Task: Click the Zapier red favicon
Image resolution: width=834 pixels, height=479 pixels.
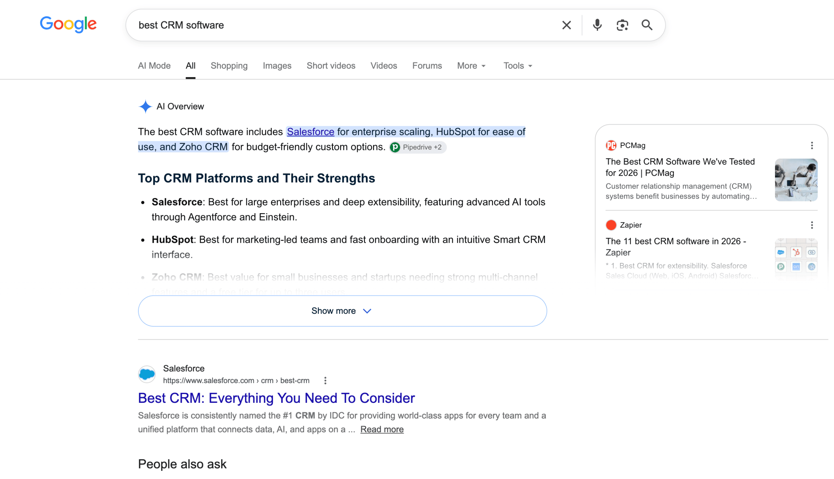Action: click(x=611, y=225)
